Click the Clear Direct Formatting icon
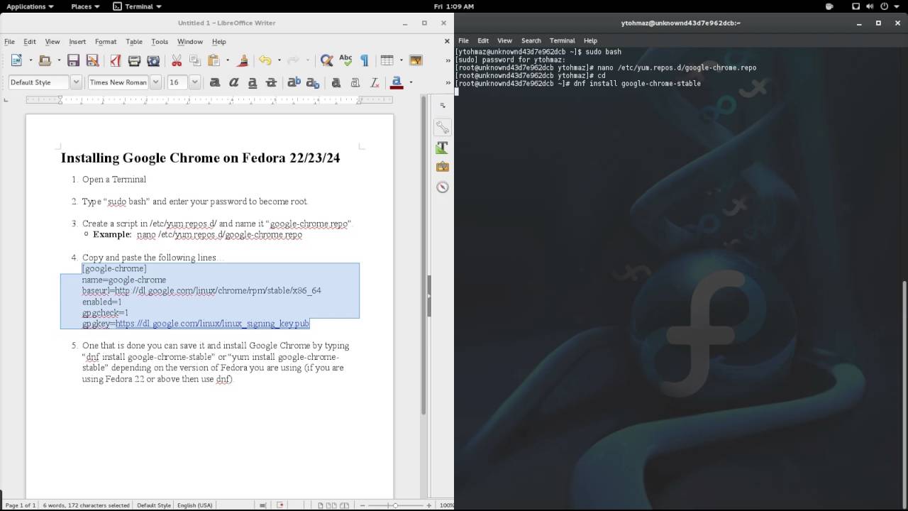Viewport: 908px width, 511px height. point(374,82)
